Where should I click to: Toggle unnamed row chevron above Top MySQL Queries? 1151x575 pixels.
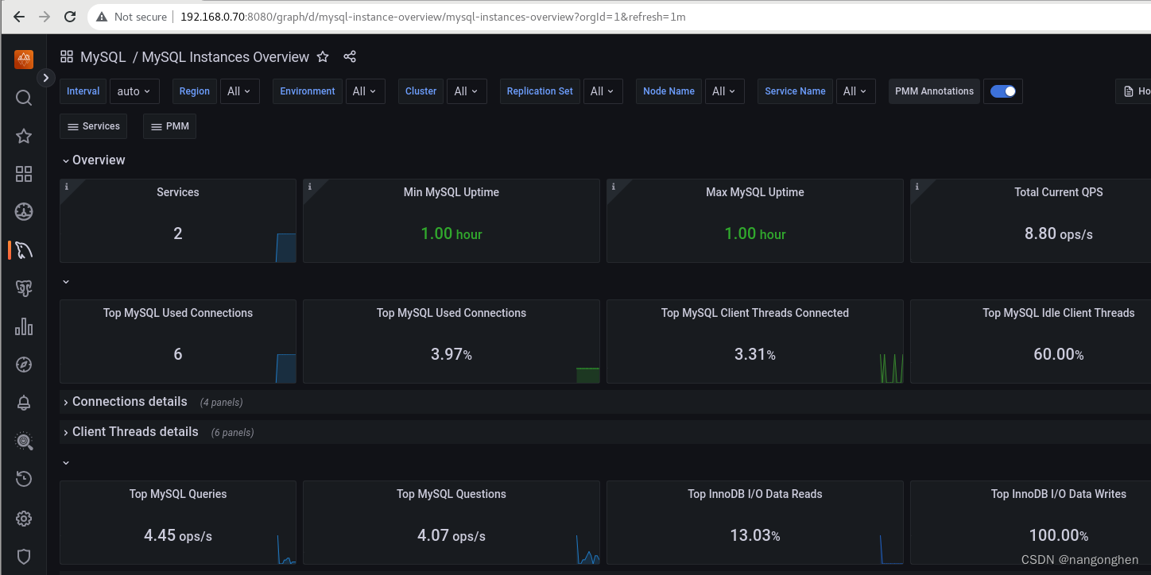(x=66, y=462)
